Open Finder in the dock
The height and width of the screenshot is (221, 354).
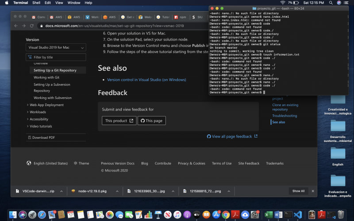(12, 214)
